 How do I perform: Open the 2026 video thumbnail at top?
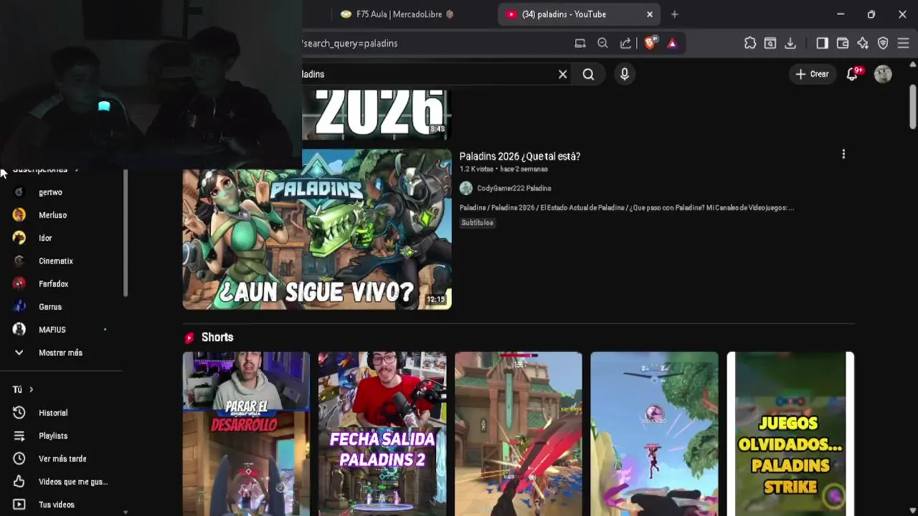click(377, 113)
